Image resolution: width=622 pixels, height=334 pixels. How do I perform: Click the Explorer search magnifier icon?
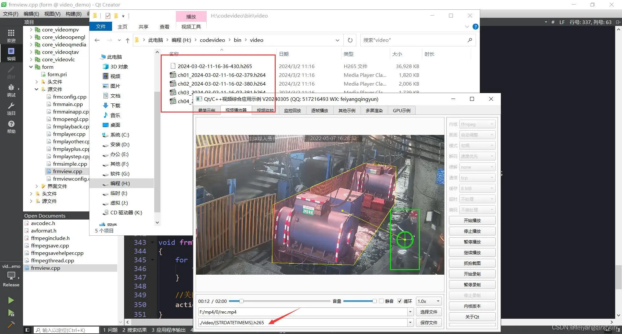(470, 40)
